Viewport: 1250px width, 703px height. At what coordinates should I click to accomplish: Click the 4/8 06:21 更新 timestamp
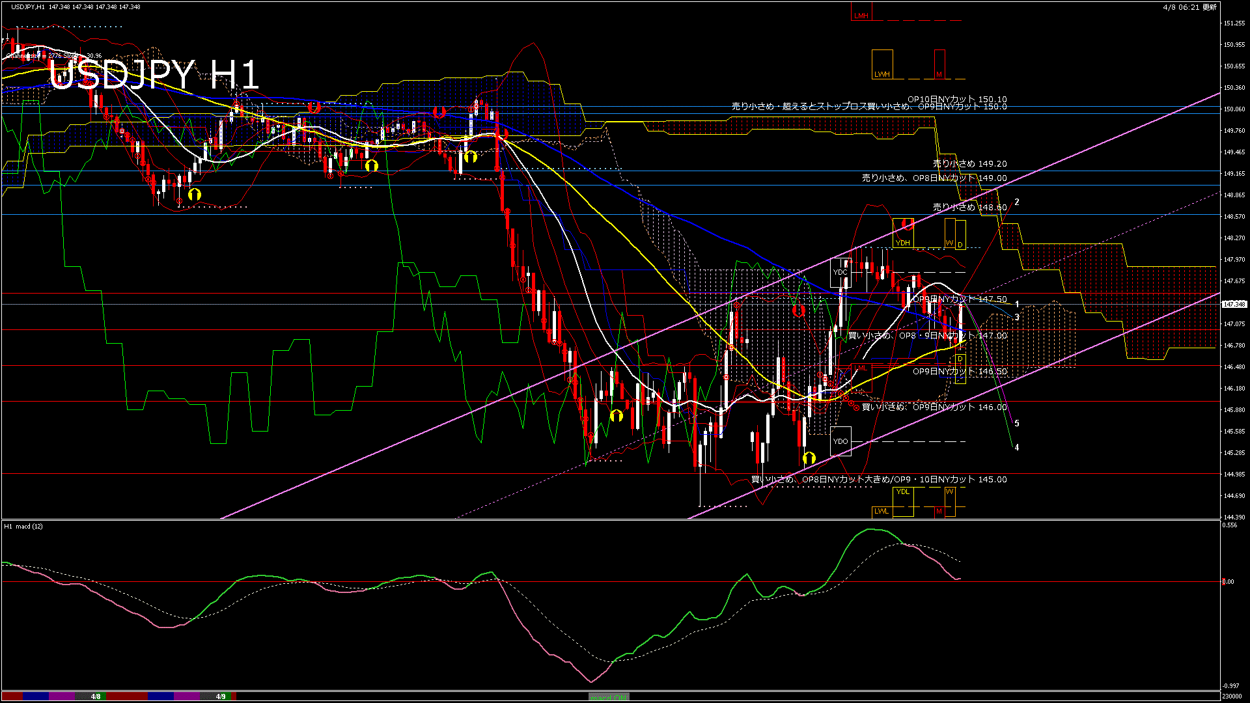click(x=1190, y=7)
